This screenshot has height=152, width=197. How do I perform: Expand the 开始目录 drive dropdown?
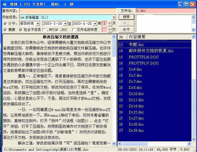(114, 17)
